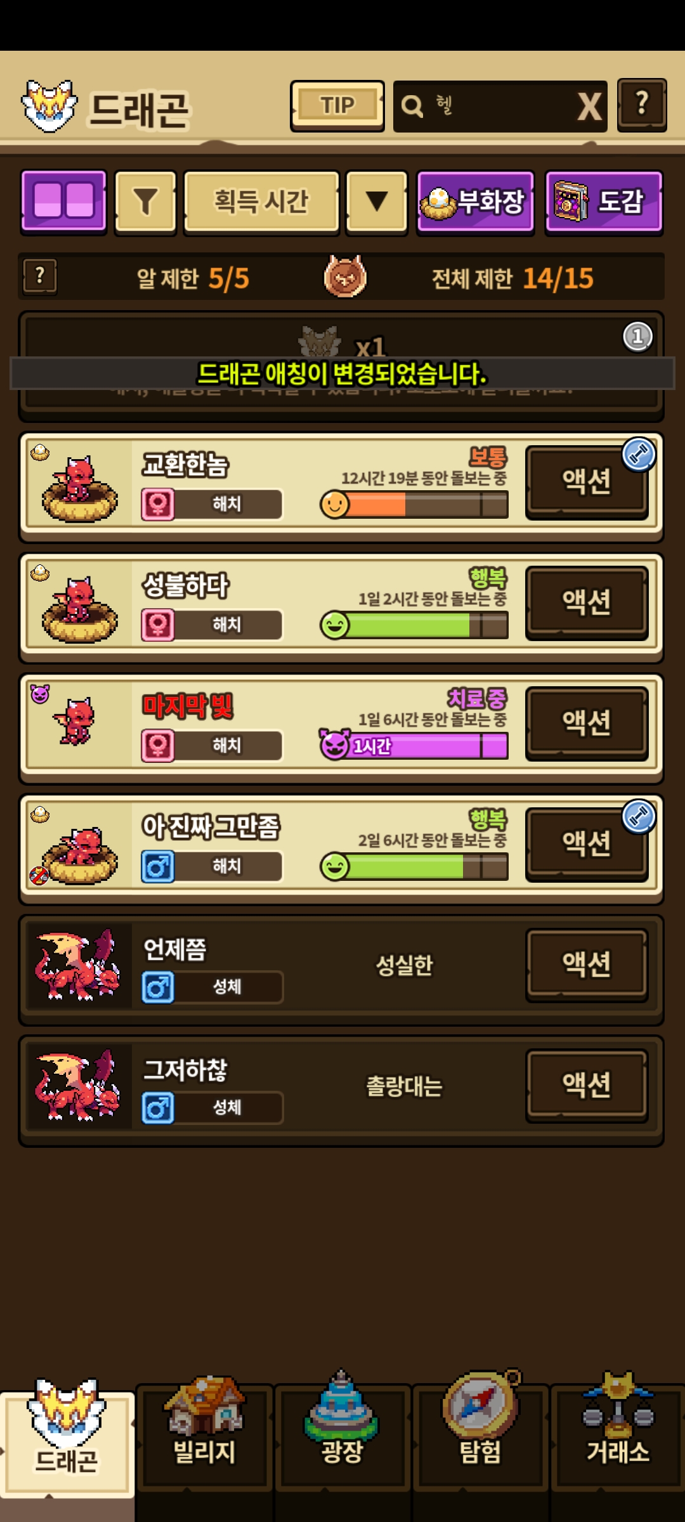Open the 획득 시간 sort selector

point(261,203)
